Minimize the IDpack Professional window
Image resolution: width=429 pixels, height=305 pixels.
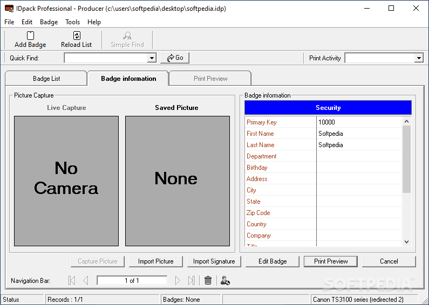click(x=367, y=8)
